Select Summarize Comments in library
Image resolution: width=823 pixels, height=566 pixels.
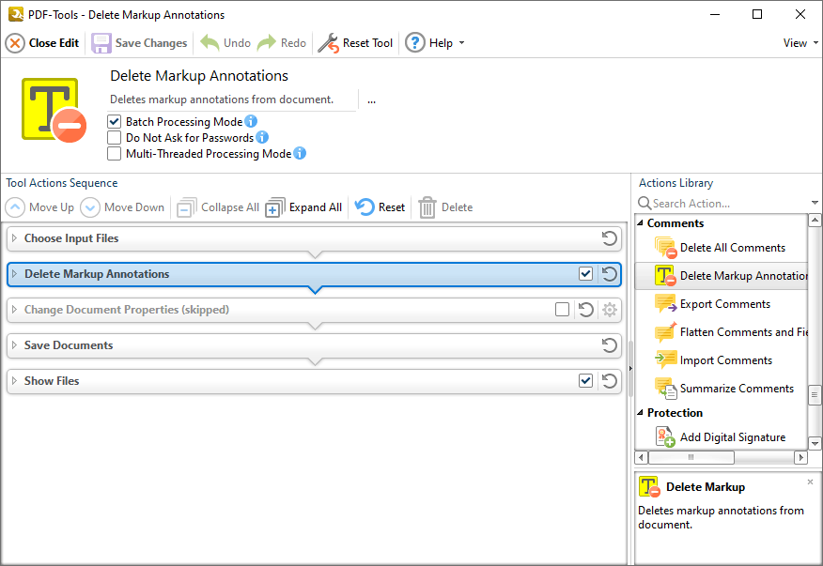click(x=720, y=389)
